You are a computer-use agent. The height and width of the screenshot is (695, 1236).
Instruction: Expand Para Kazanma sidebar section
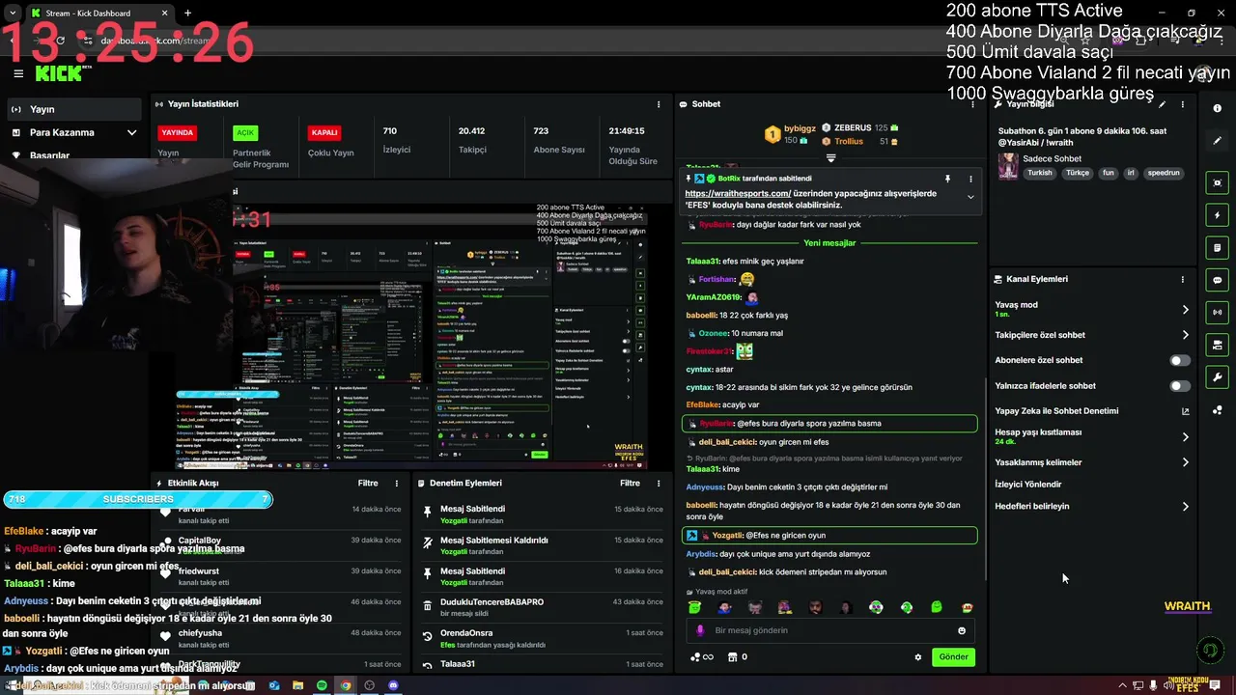point(74,132)
